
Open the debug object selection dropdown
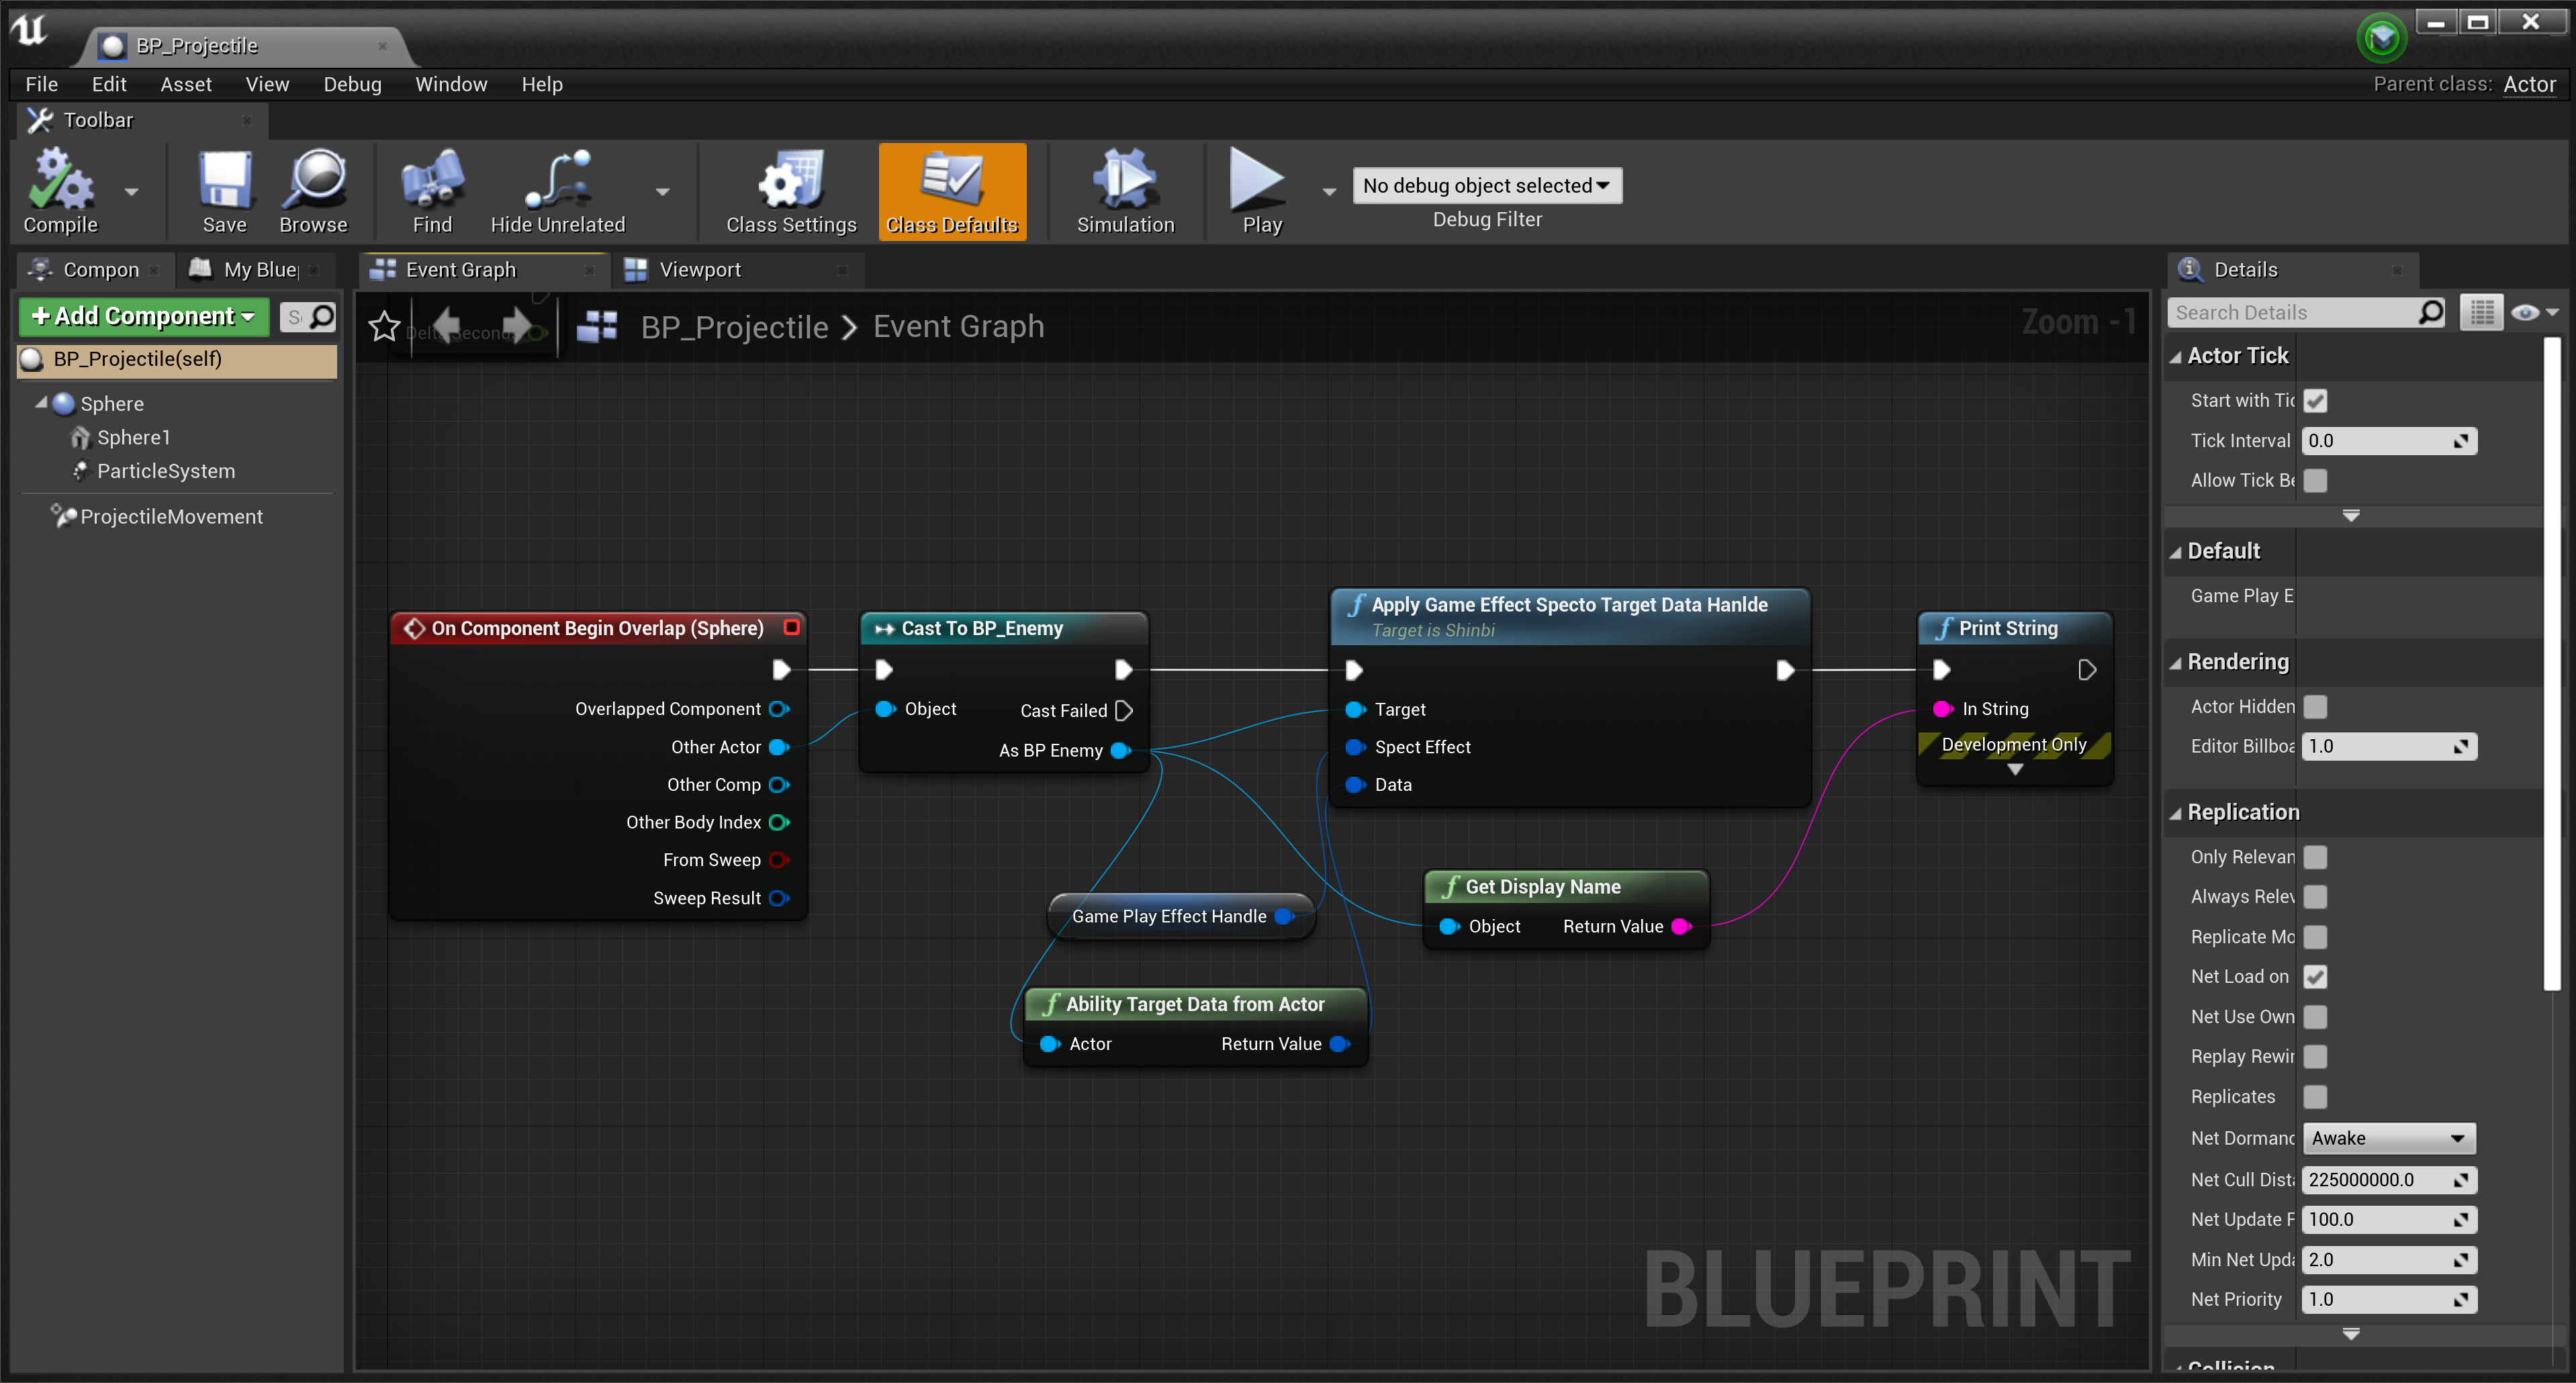(x=1486, y=186)
